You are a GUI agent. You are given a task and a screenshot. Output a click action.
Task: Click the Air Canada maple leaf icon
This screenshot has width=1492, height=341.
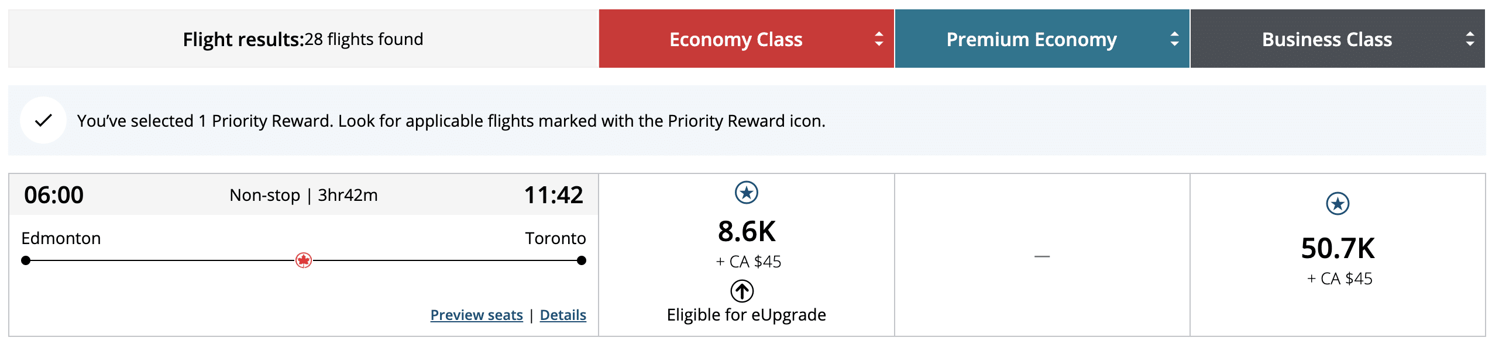pyautogui.click(x=303, y=260)
